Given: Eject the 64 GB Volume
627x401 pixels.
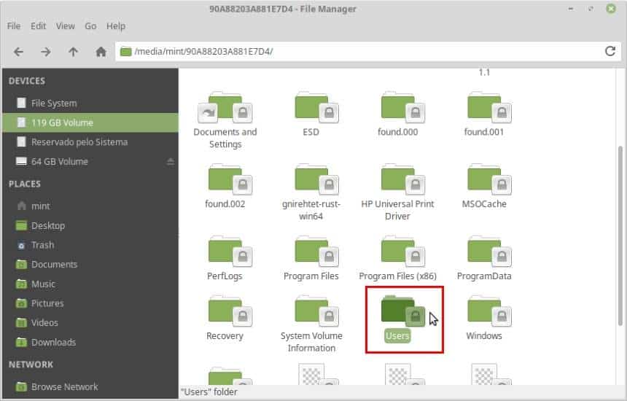Looking at the screenshot, I should (171, 162).
